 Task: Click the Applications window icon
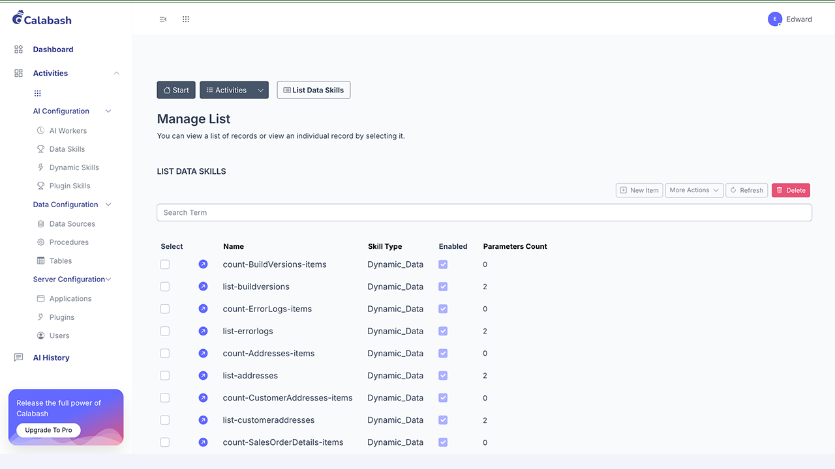point(40,299)
